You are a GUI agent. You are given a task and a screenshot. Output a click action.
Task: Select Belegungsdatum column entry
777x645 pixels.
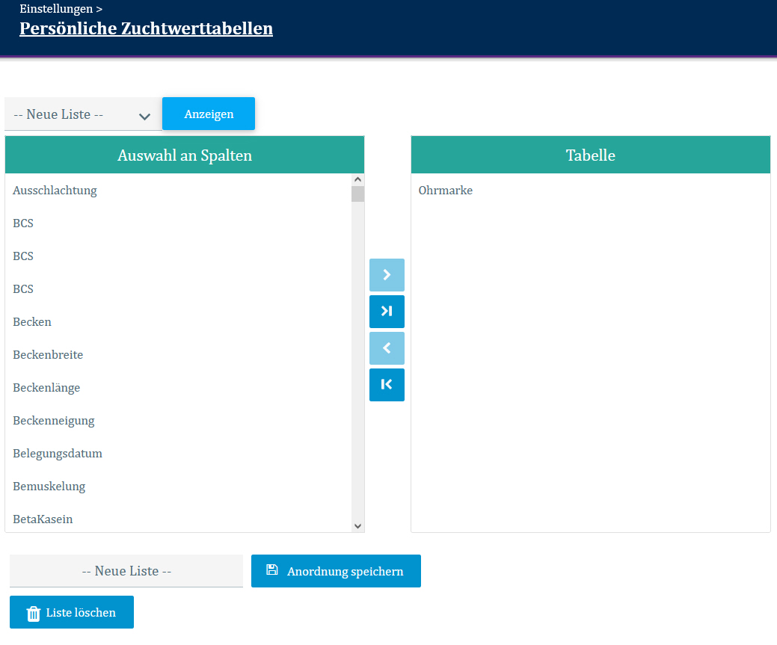click(58, 454)
